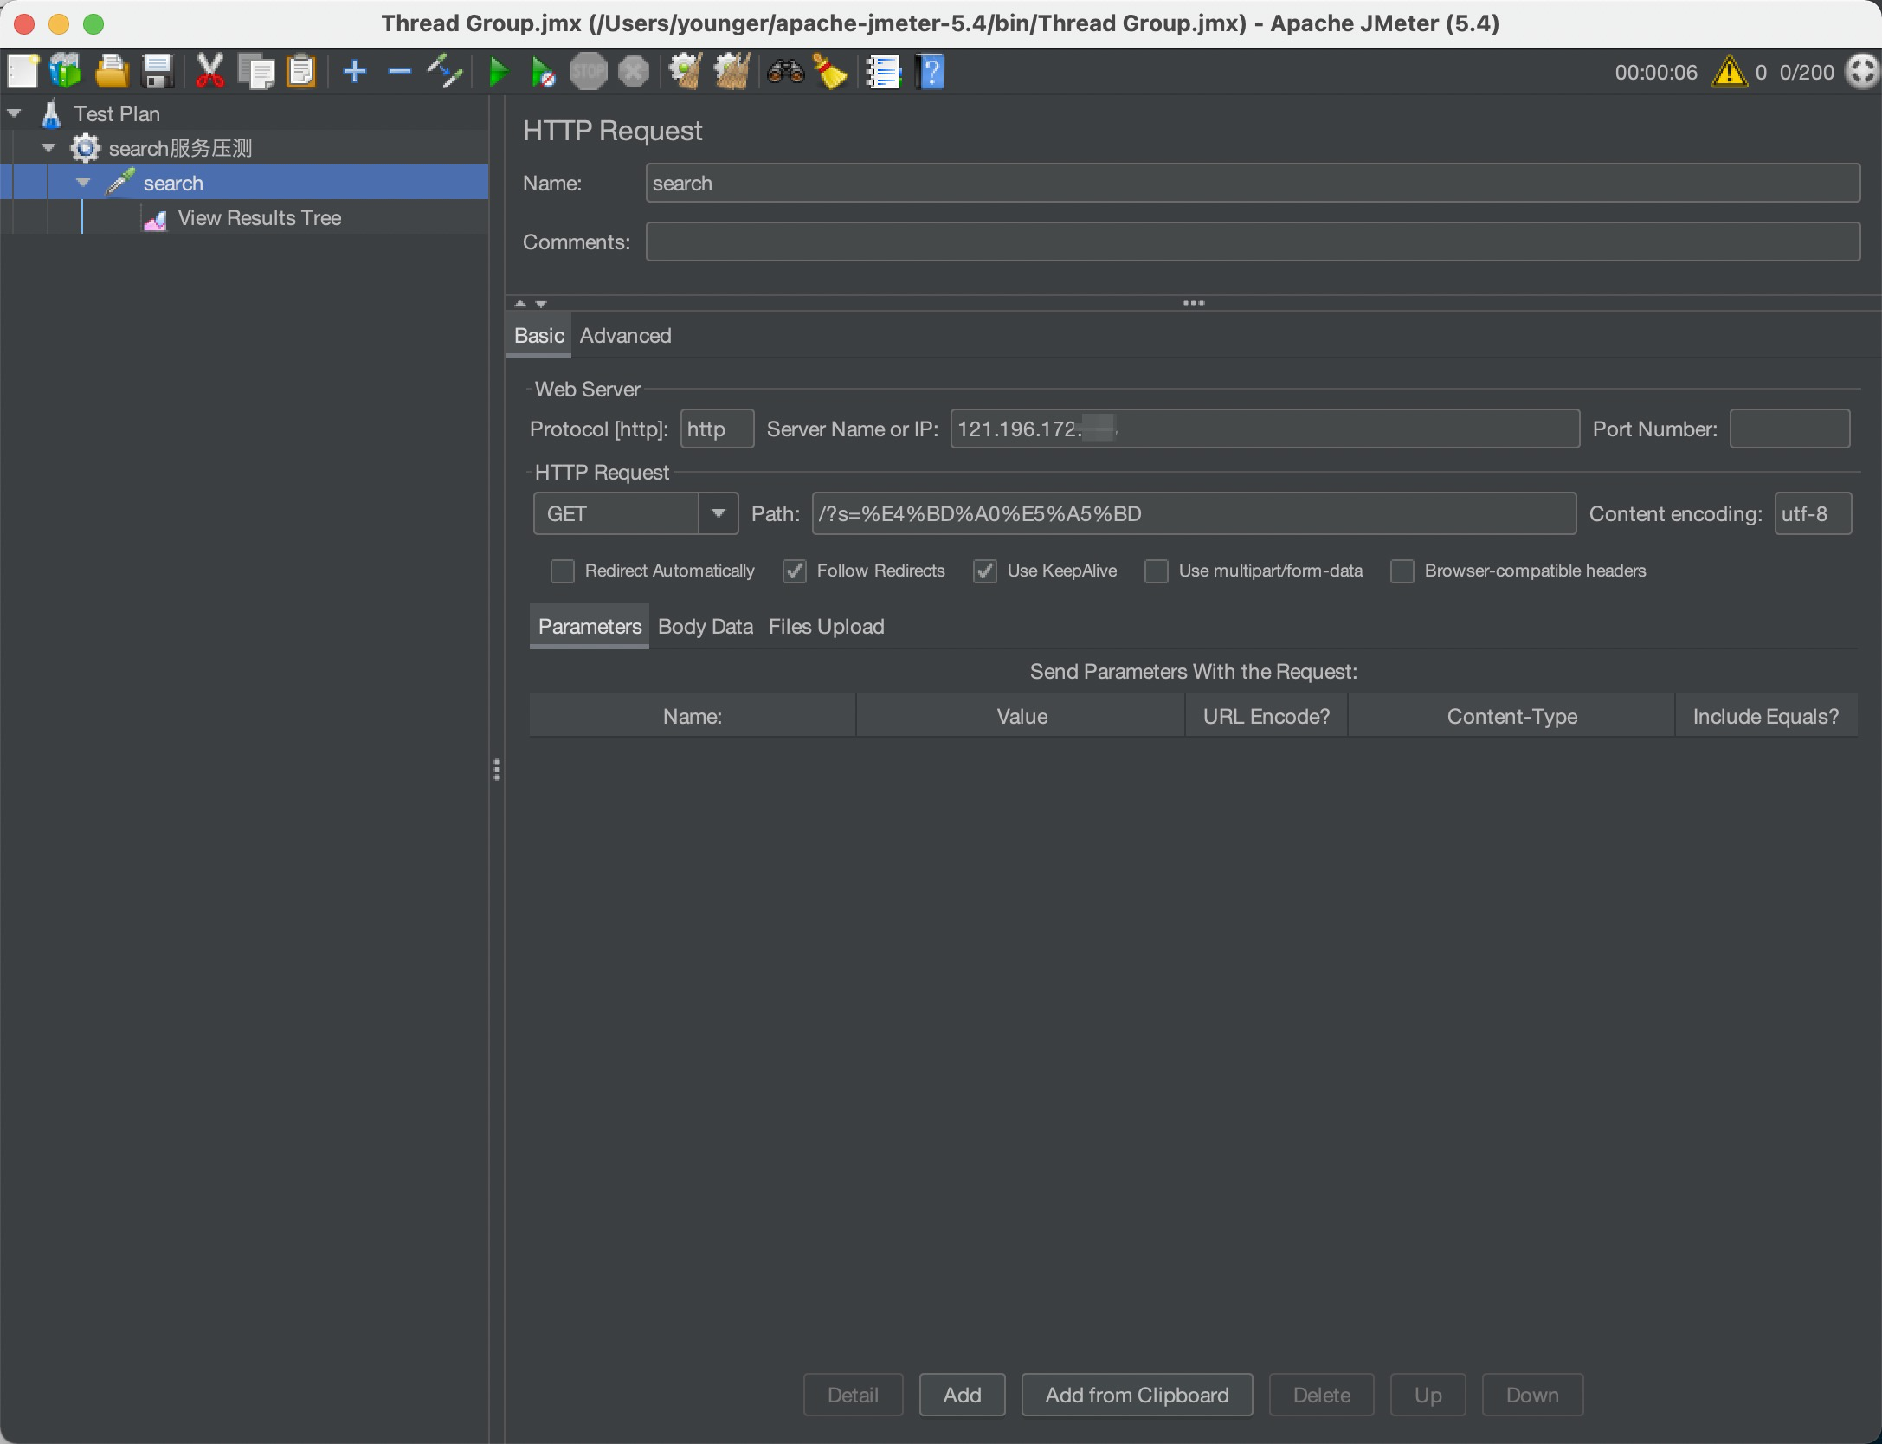Click the Up button
Screen dimensions: 1882x1444
point(1428,1396)
